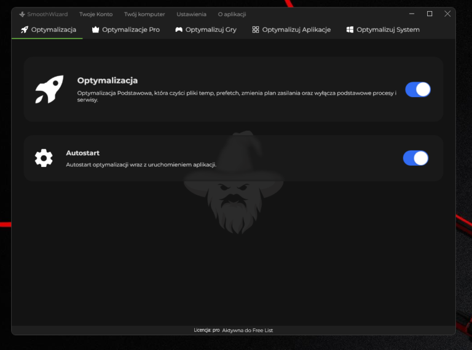Go to the Windows logo Optymalizuj System tab
This screenshot has height=350, width=472.
coord(383,29)
